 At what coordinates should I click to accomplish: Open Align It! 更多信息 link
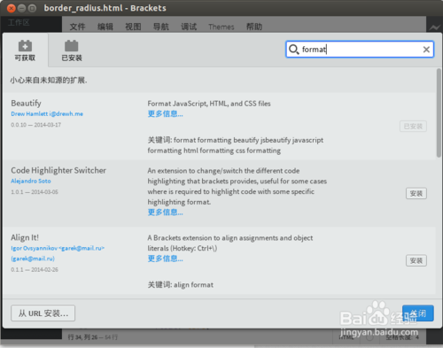165,259
